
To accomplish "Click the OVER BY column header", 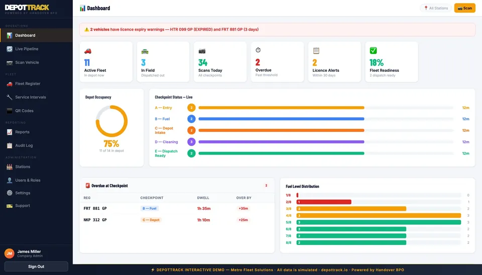I will coord(244,198).
